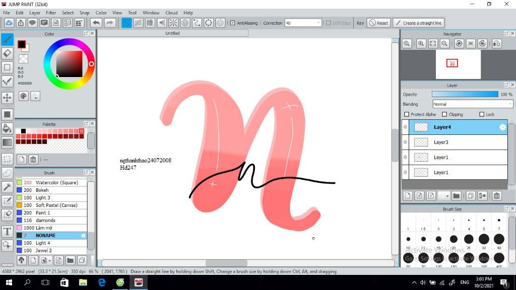The image size is (516, 290).
Task: Enable the curve snap icon
Action: [197, 23]
